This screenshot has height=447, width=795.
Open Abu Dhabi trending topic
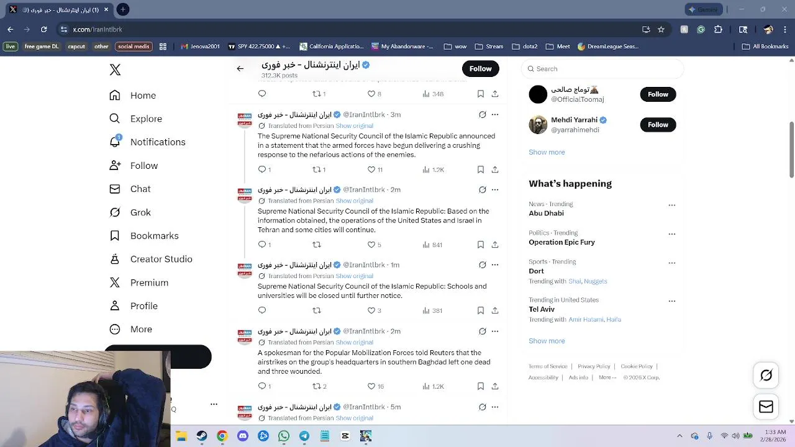pos(546,213)
